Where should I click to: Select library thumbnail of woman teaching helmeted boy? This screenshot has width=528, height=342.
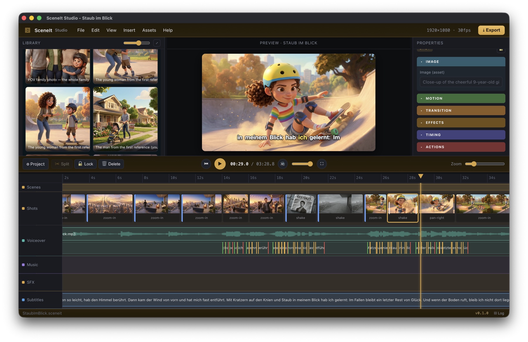(58, 119)
